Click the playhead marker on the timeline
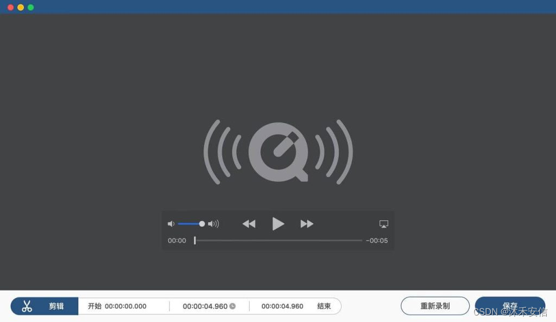556x322 pixels. click(x=195, y=241)
